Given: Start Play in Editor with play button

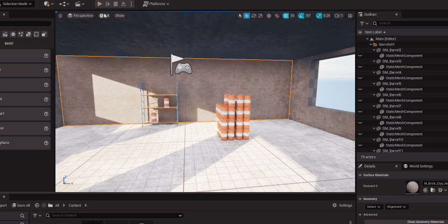Looking at the screenshot, I should click(100, 4).
